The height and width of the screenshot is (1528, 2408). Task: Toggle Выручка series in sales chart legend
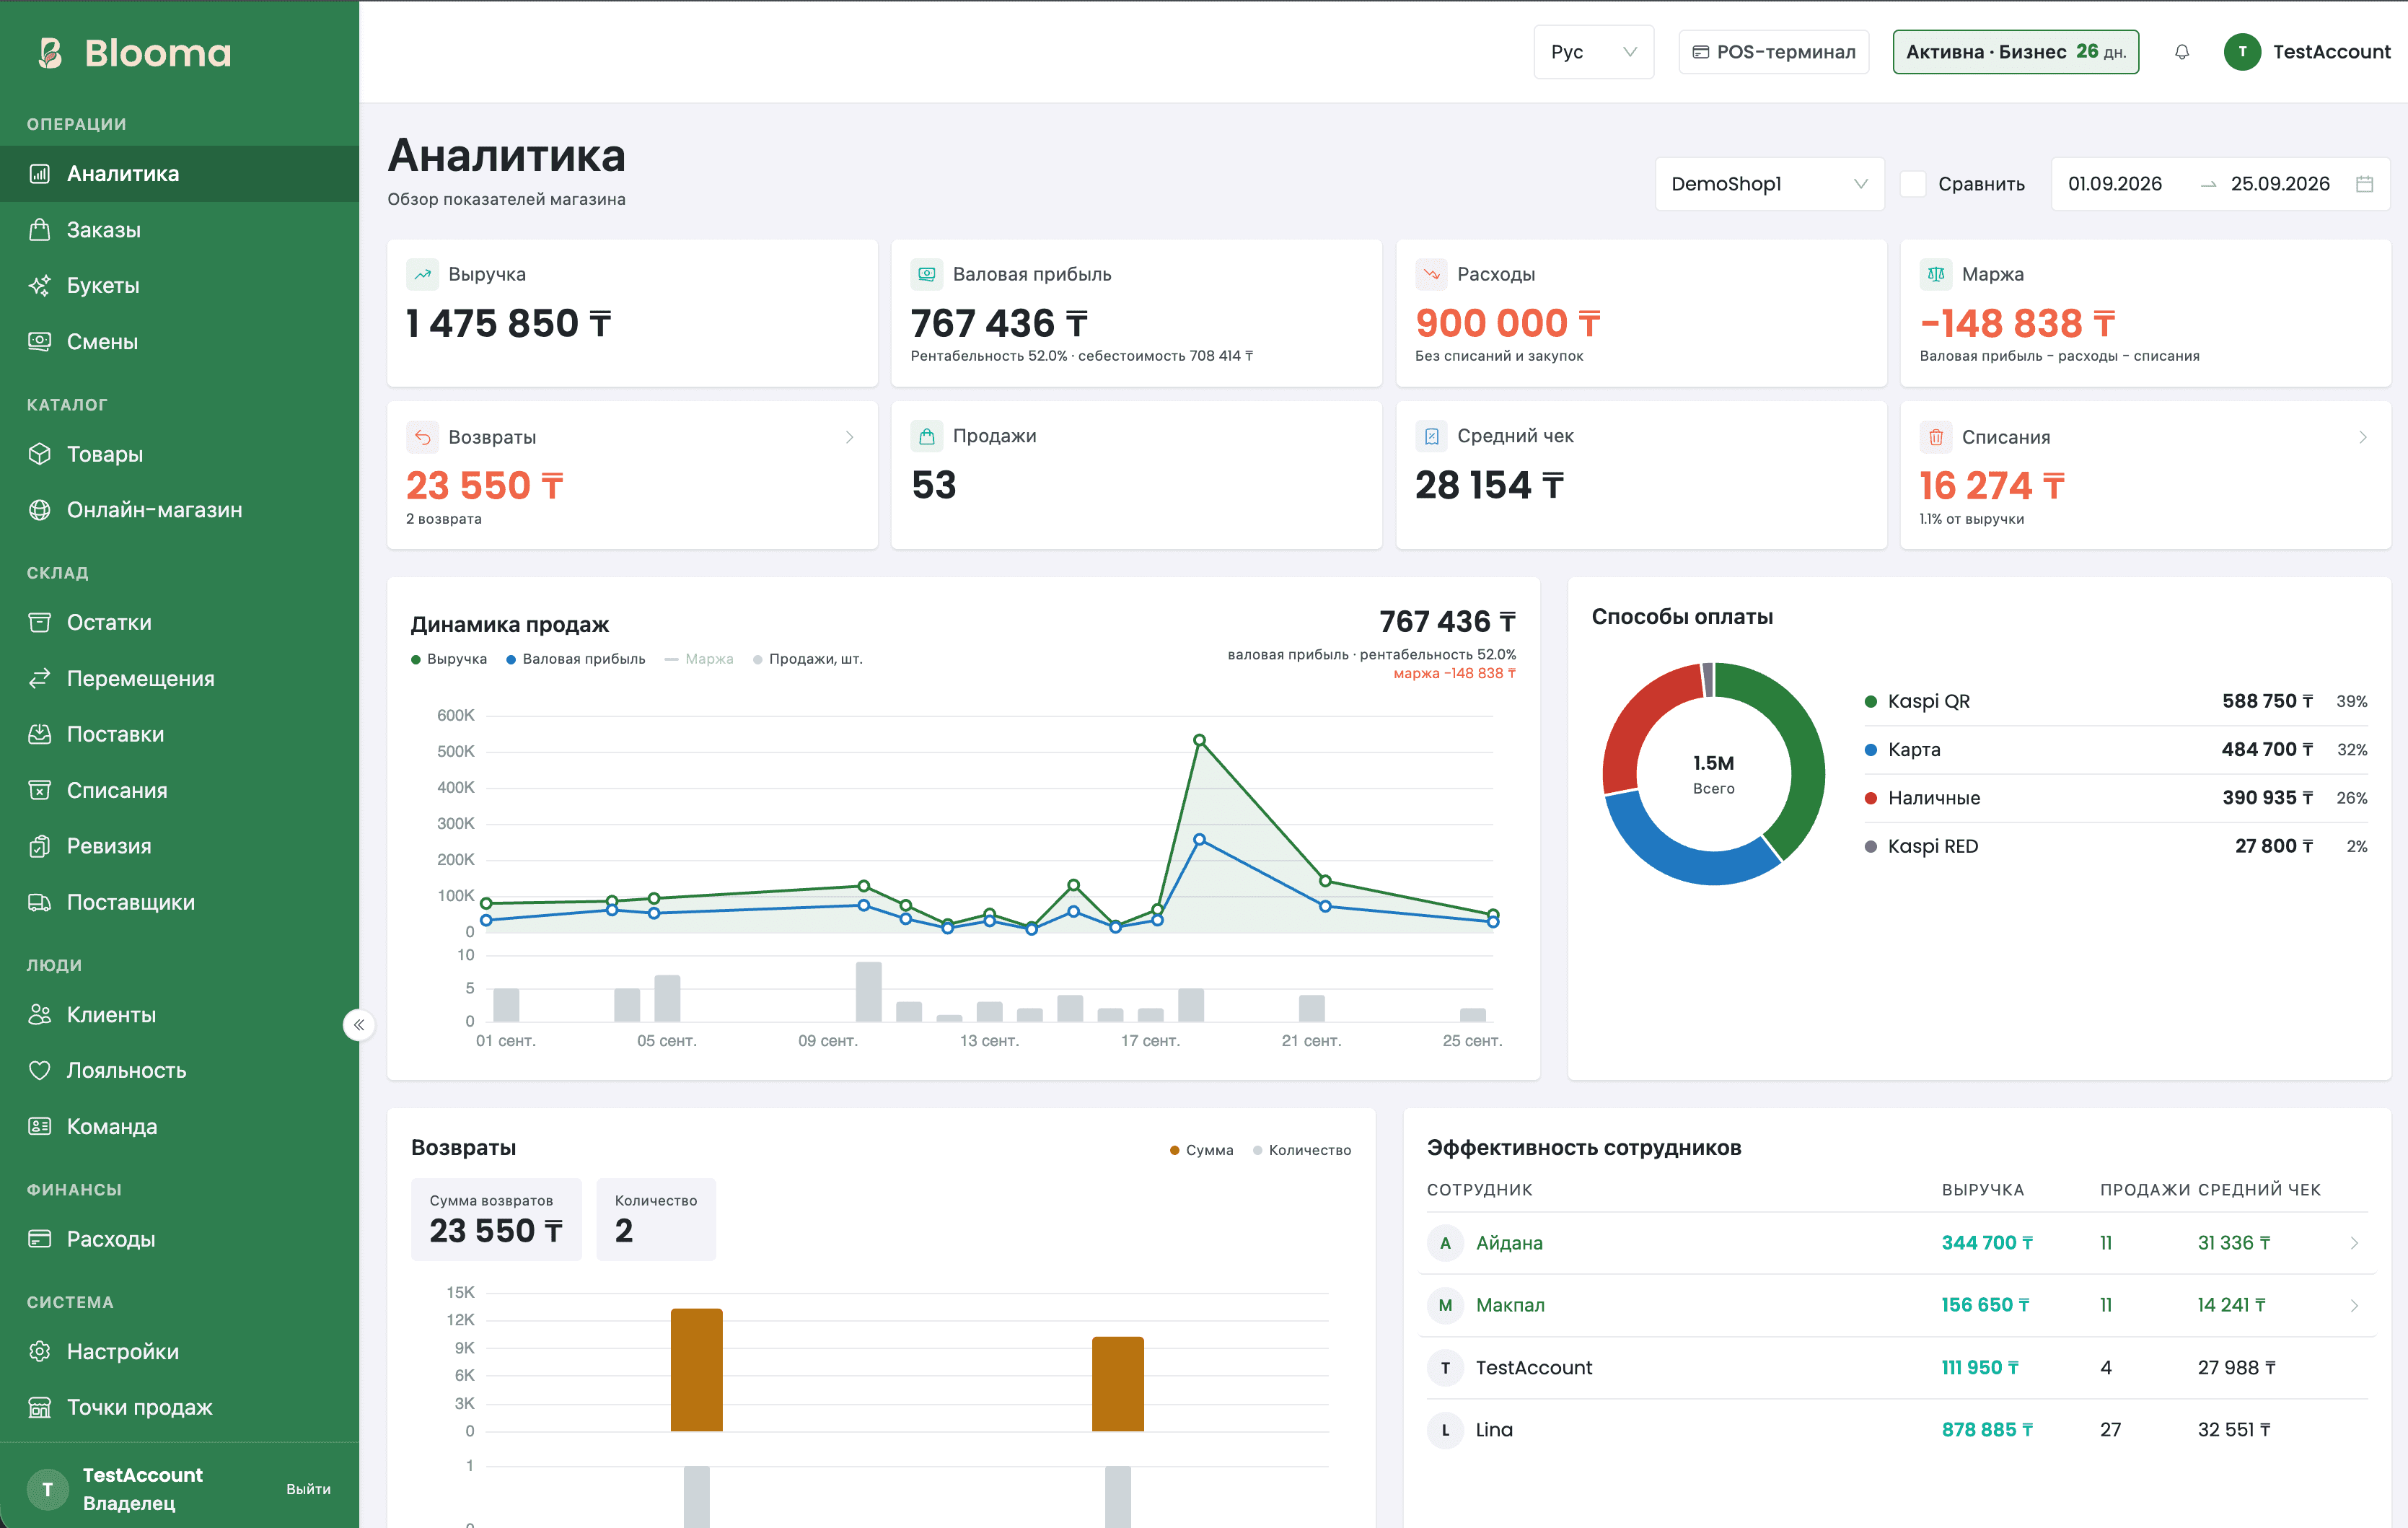pos(449,659)
